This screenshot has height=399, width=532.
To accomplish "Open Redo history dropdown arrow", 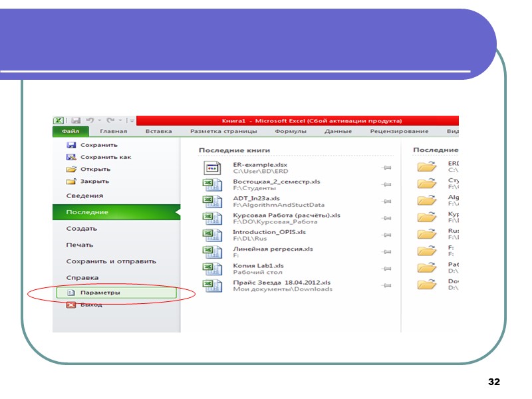I will point(120,120).
